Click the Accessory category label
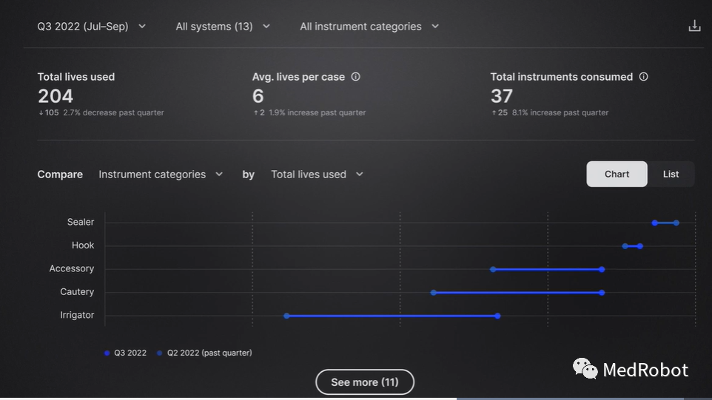The image size is (712, 400). click(72, 269)
